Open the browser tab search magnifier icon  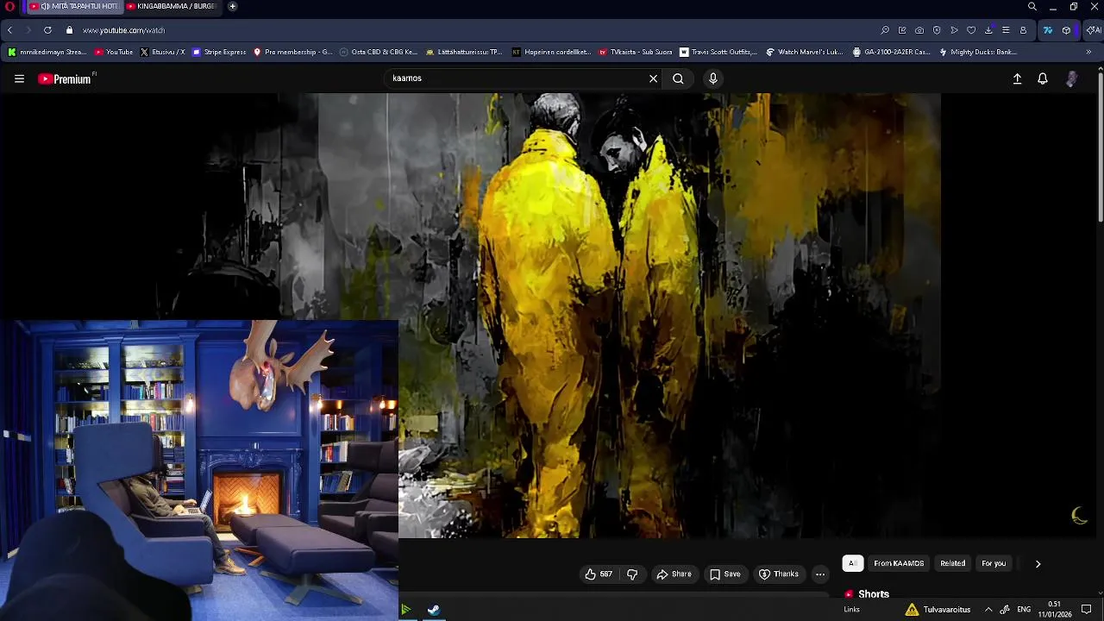coord(1032,6)
